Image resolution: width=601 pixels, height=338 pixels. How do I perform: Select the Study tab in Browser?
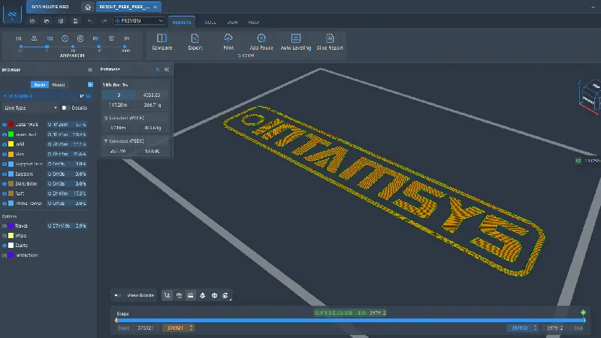(x=40, y=85)
